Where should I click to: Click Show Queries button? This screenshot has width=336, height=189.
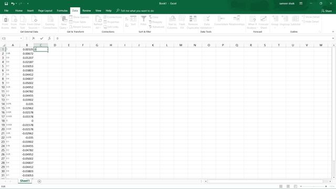(x=79, y=17)
